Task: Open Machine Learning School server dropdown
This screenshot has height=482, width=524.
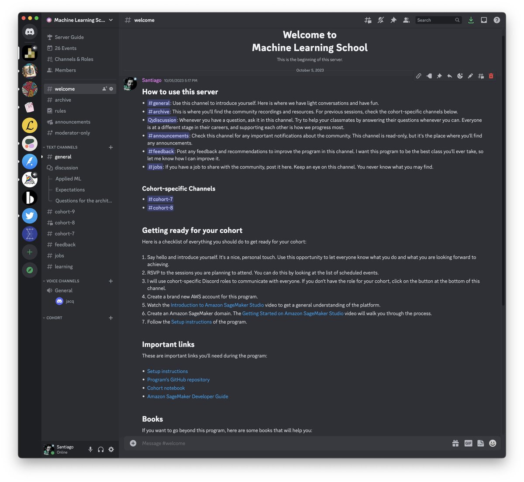Action: (80, 20)
